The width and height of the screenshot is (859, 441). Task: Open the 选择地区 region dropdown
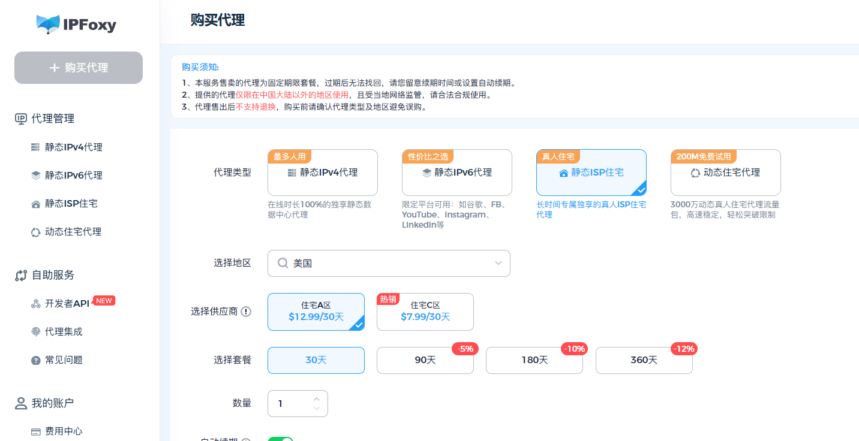click(x=389, y=263)
